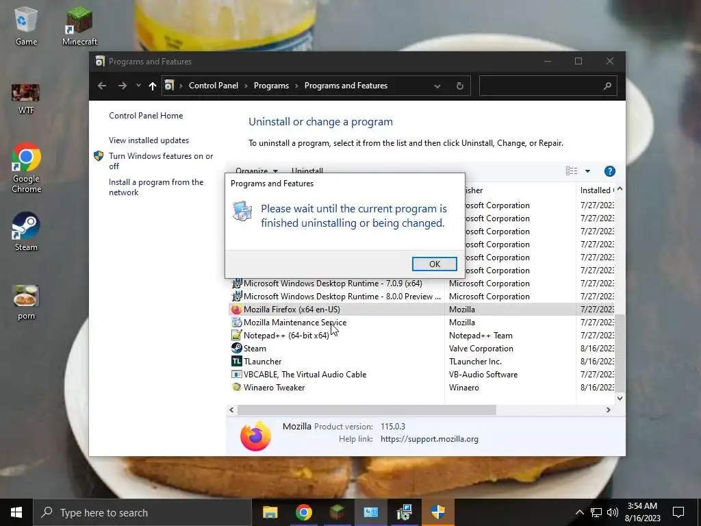The width and height of the screenshot is (701, 526).
Task: Click the Installed On column header
Action: tap(596, 190)
